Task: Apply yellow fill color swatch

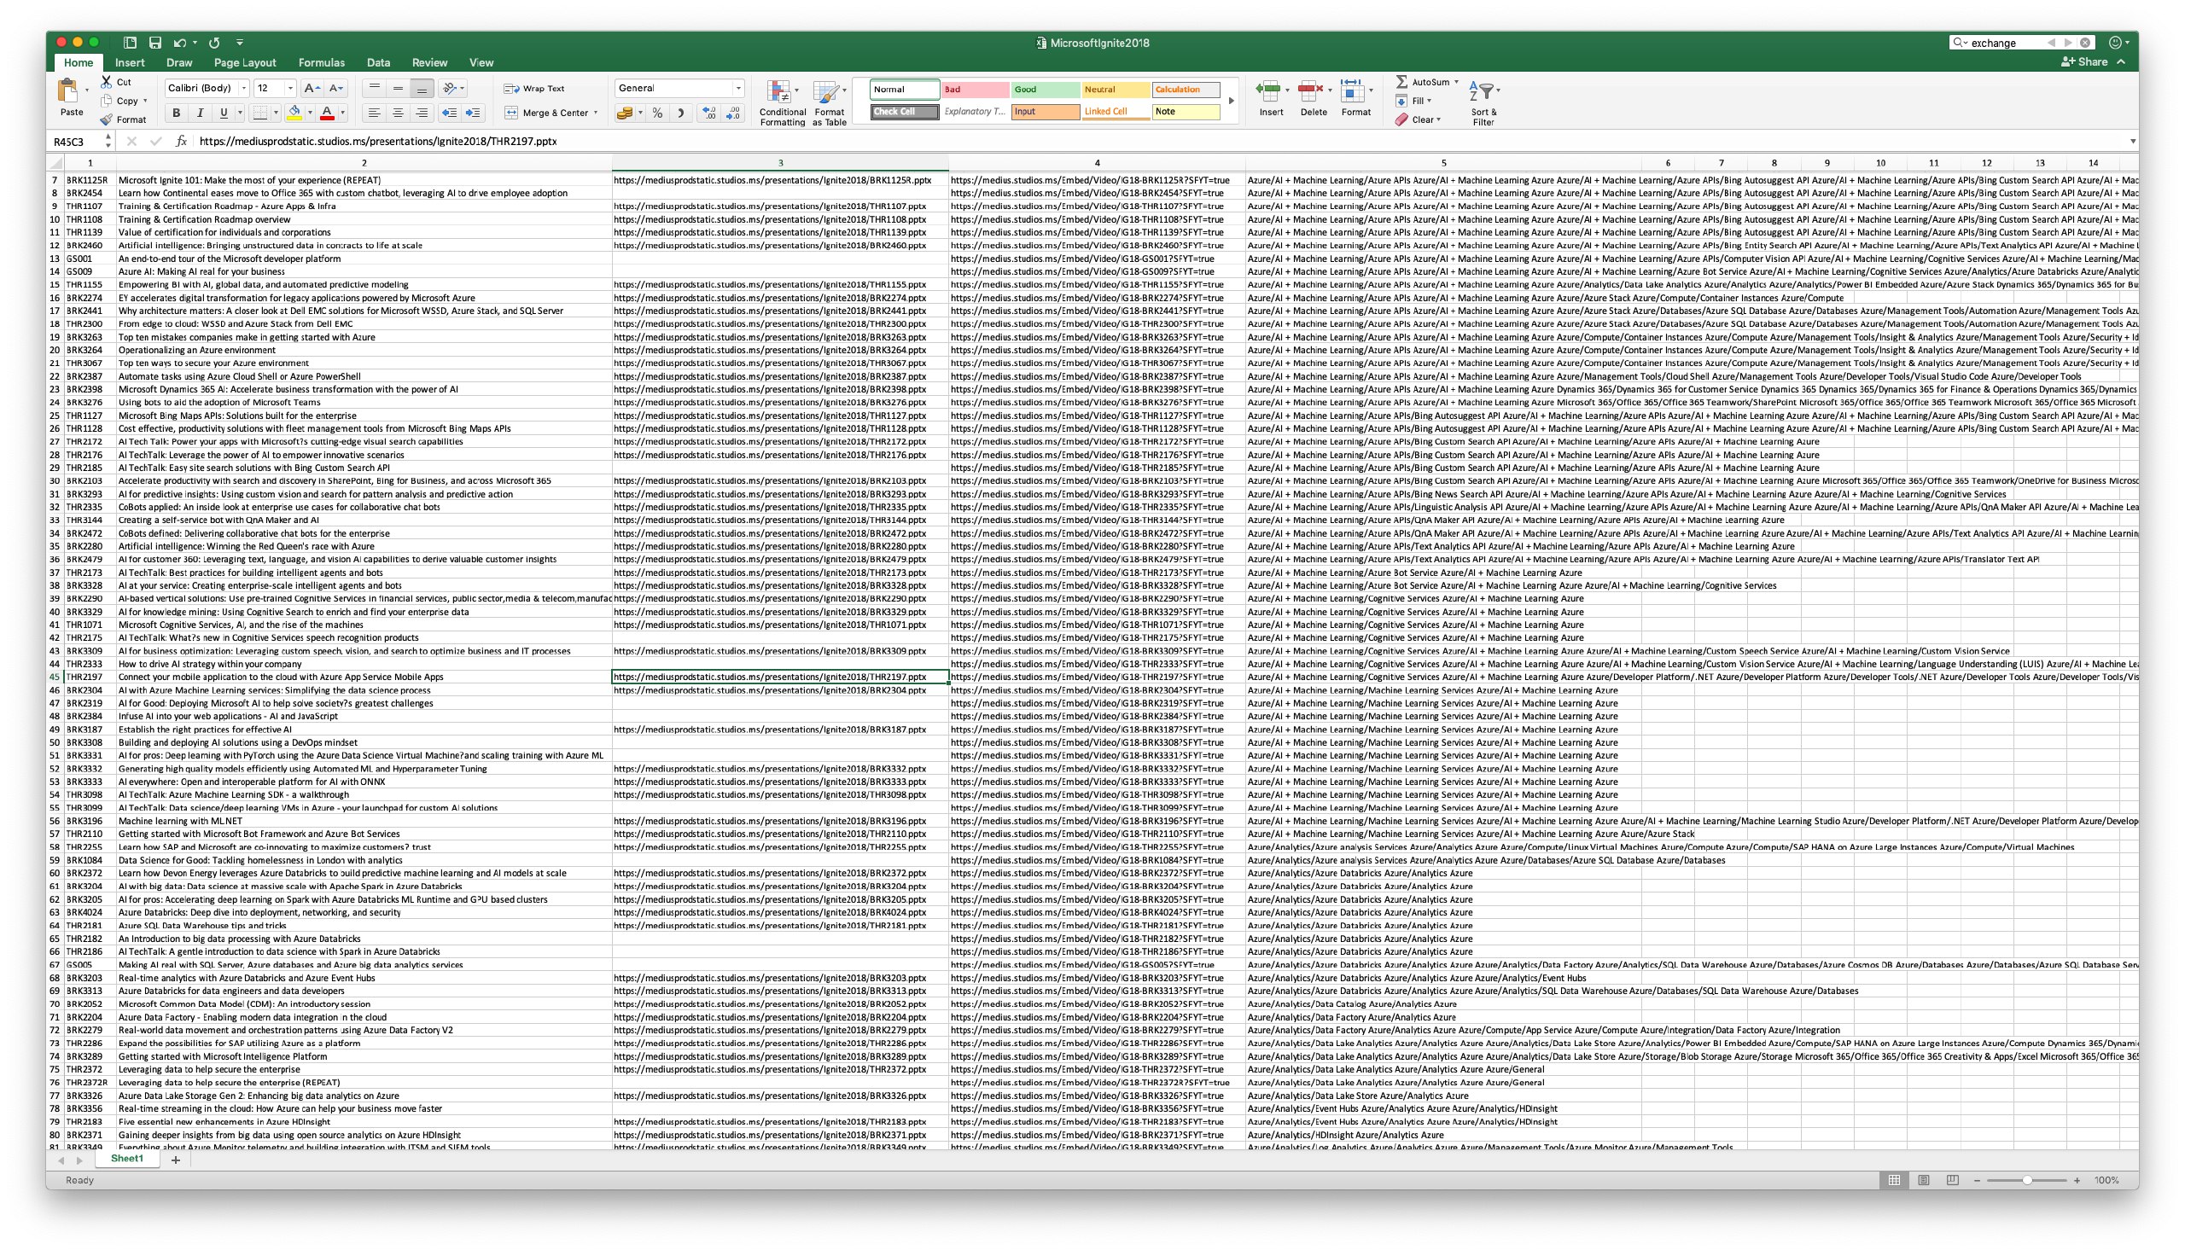Action: tap(294, 113)
